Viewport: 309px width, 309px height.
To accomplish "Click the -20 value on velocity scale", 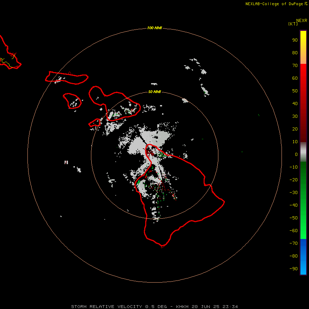I will 294,180.
